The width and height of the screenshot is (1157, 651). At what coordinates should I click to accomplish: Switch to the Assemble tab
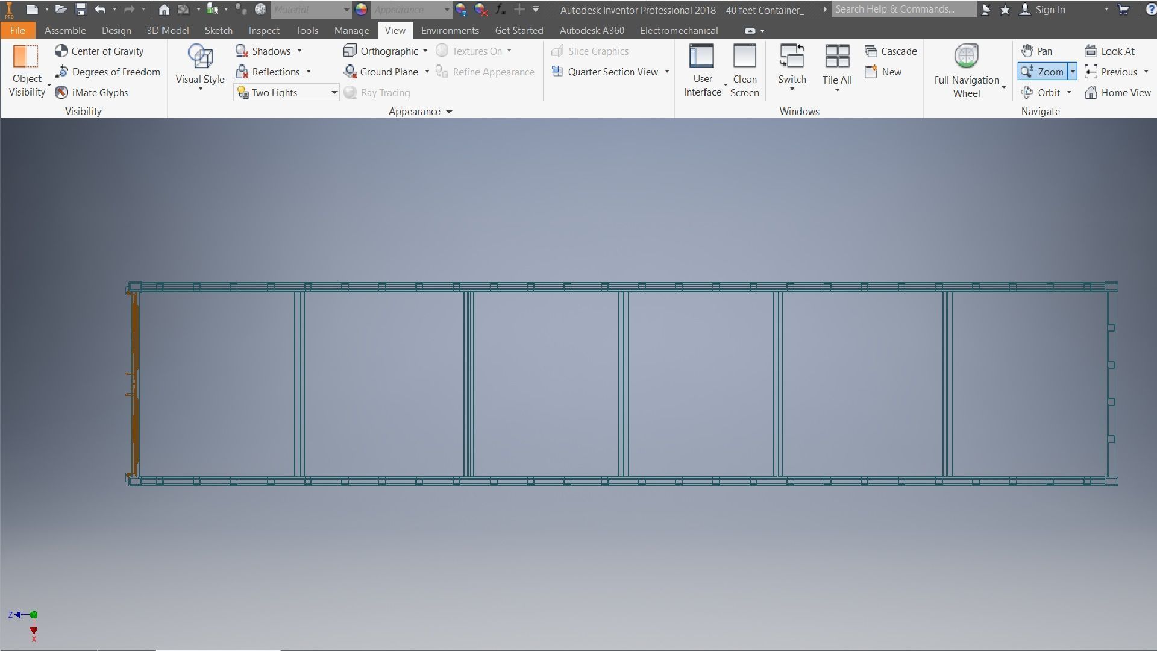65,30
